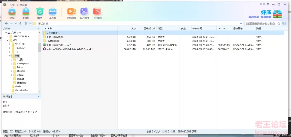The image size is (291, 137).
Task: Click the 删除 (Delete) recycle icon
Action: 40,13
